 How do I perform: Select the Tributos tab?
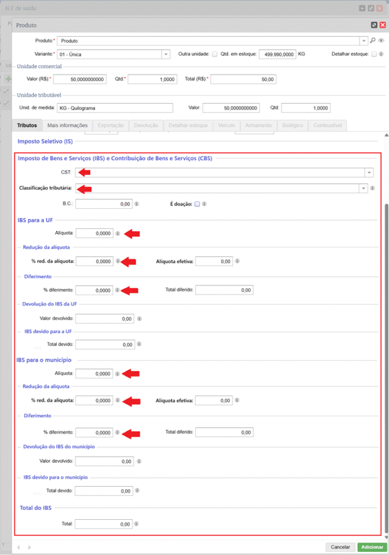point(27,125)
